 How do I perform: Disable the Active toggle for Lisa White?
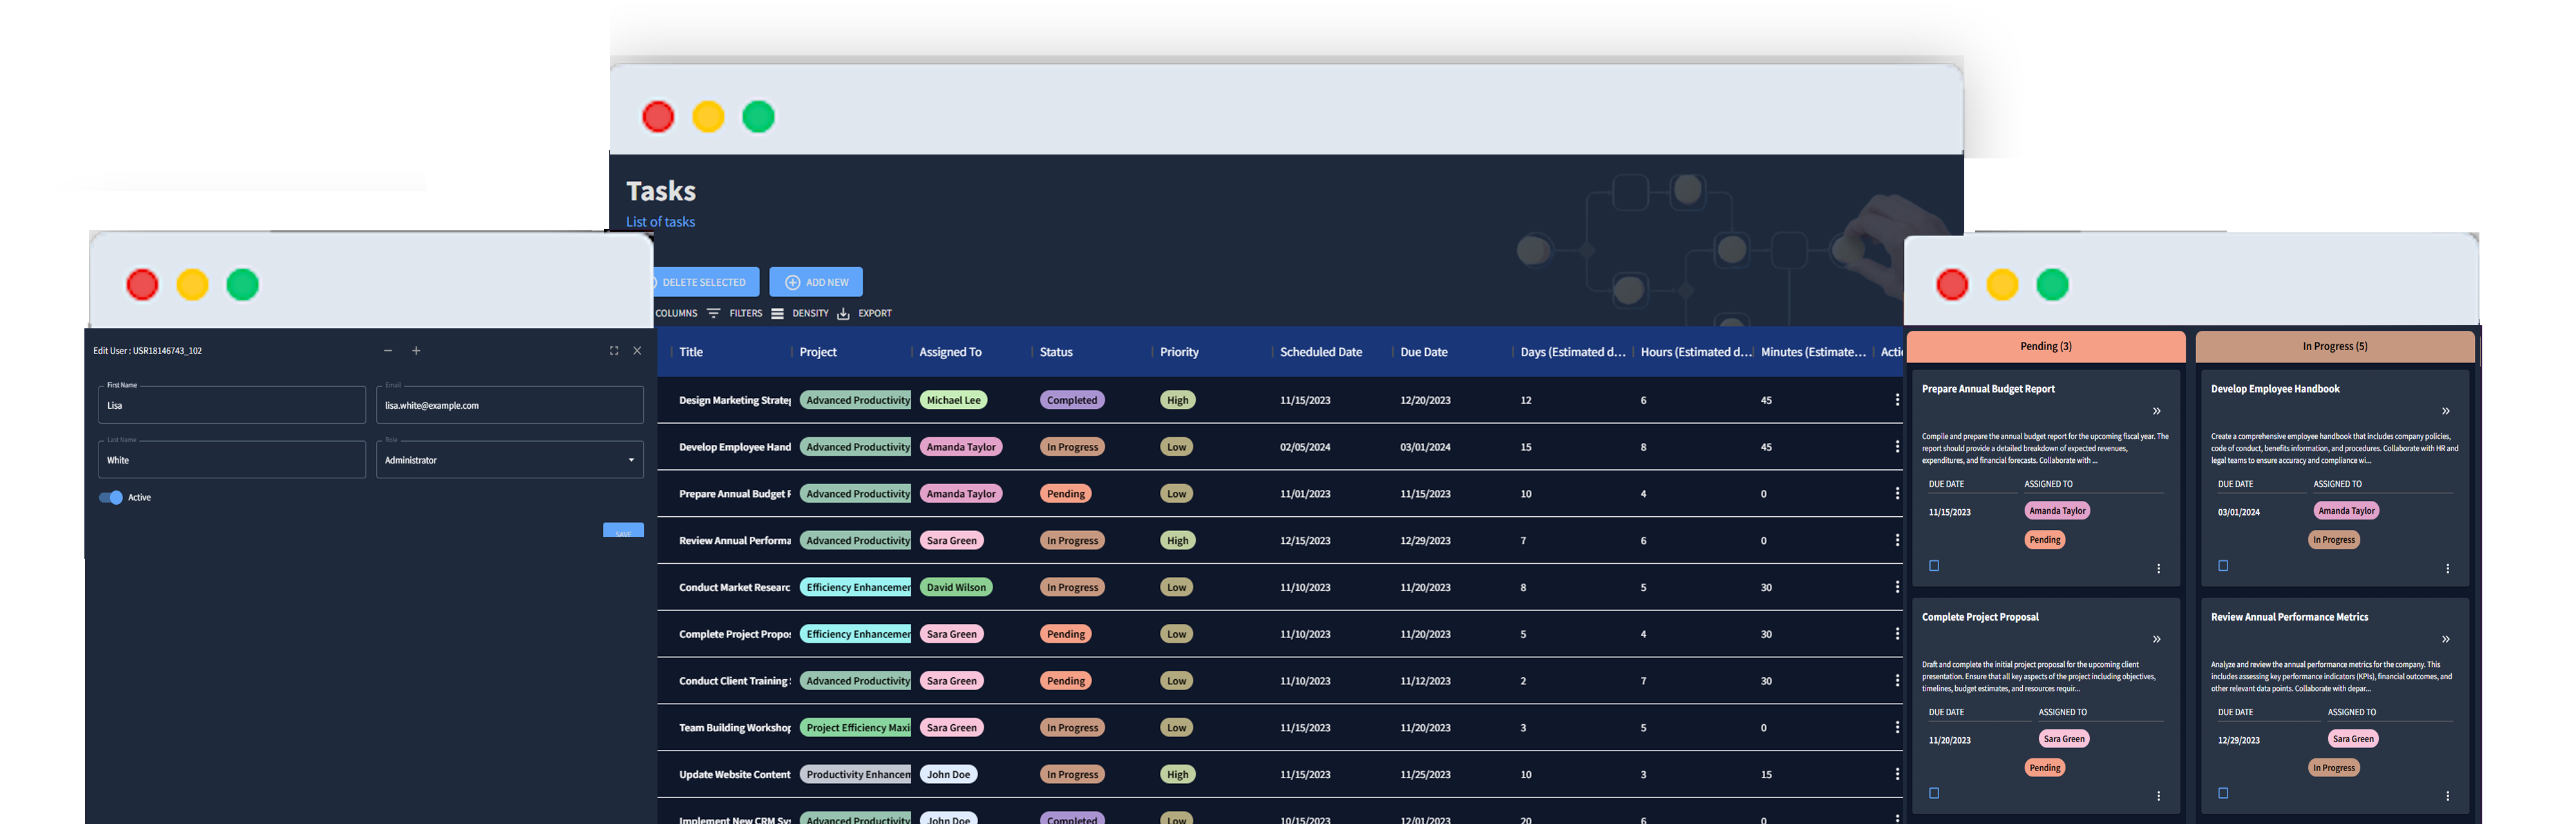point(112,497)
